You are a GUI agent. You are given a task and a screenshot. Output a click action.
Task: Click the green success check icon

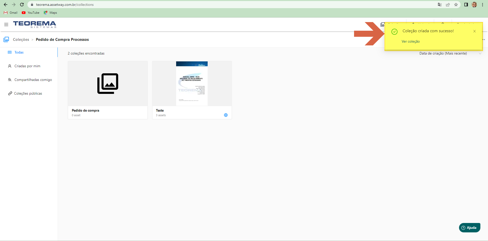pos(394,32)
